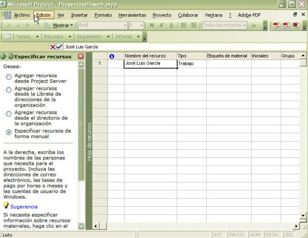This screenshot has width=308, height=238.
Task: Click the third Adobe PDF review icon
Action: pos(296,25)
